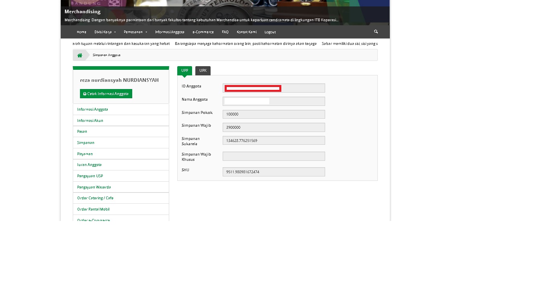Open the Pinjaman sidebar link
The width and height of the screenshot is (549, 308).
point(85,154)
